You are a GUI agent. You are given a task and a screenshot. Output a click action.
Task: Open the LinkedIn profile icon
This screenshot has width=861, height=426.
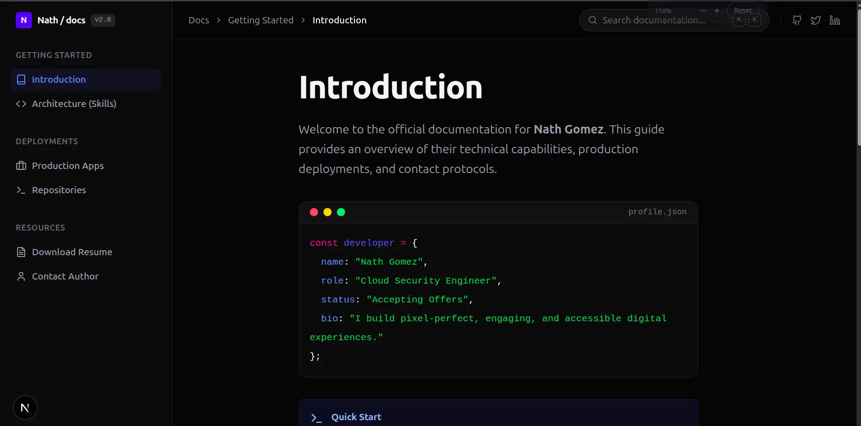click(x=834, y=20)
